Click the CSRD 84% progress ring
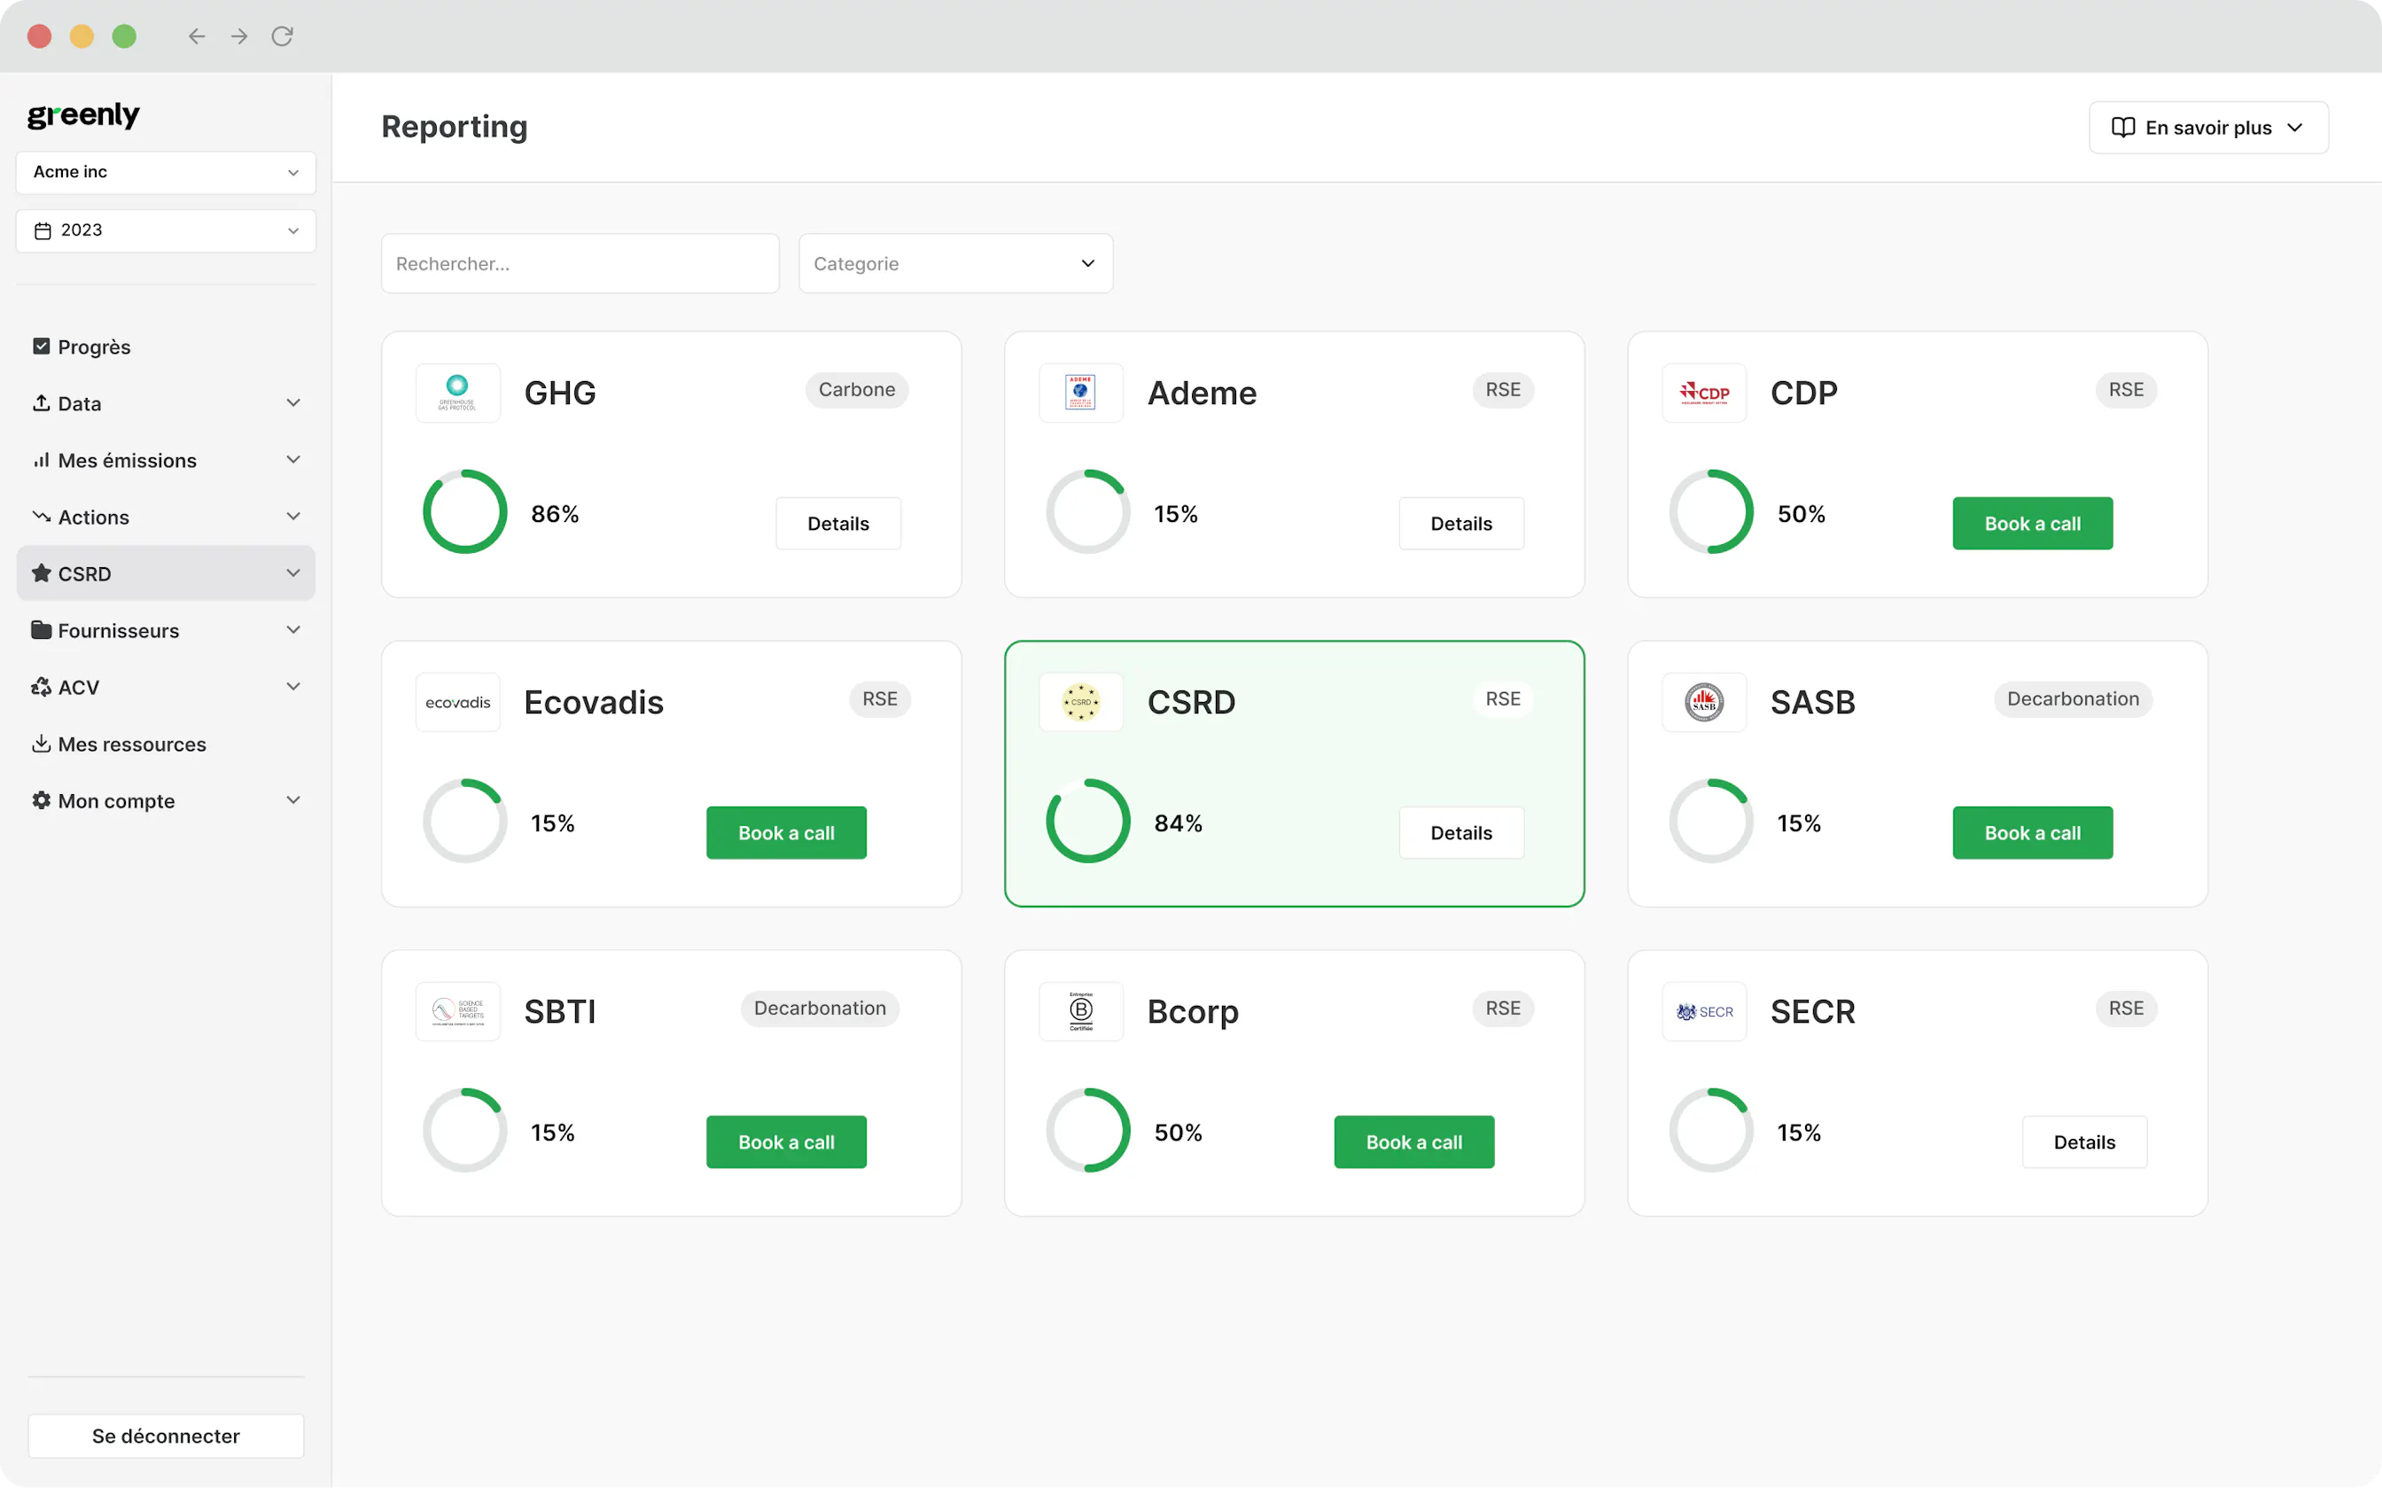The image size is (2382, 1488). (x=1088, y=821)
